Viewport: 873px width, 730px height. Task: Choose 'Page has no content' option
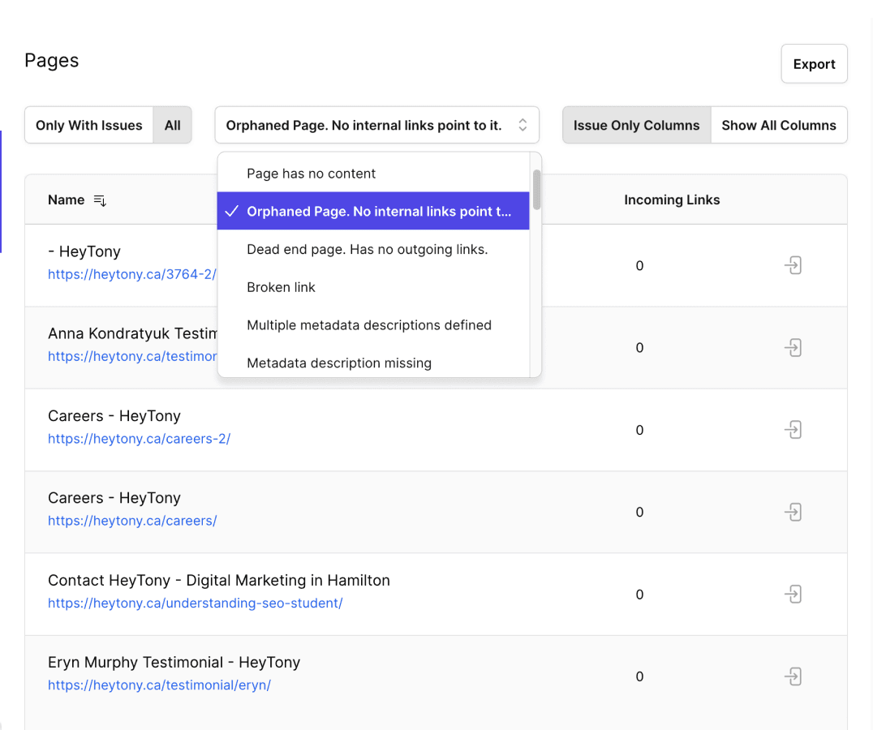[312, 174]
